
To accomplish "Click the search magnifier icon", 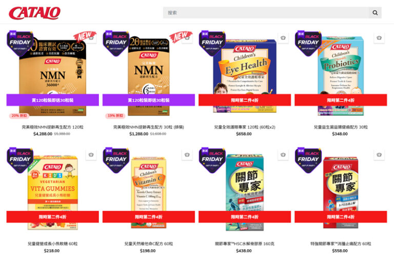I will click(375, 13).
